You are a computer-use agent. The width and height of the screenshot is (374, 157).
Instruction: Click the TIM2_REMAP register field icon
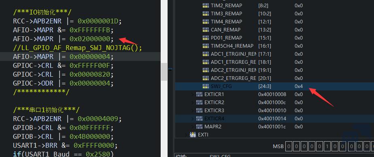pyautogui.click(x=206, y=6)
